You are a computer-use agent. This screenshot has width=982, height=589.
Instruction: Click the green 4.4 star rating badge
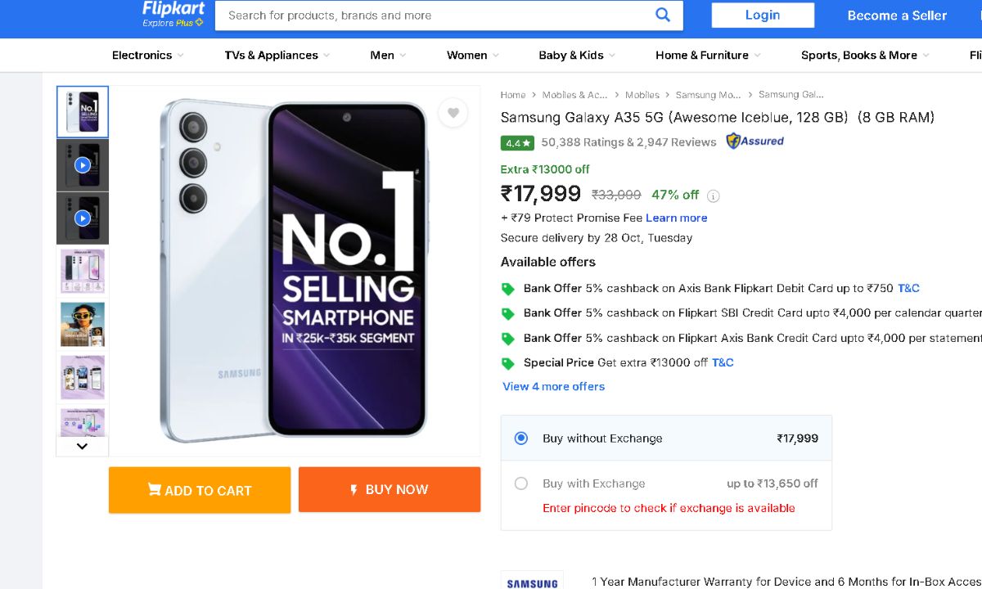point(517,142)
